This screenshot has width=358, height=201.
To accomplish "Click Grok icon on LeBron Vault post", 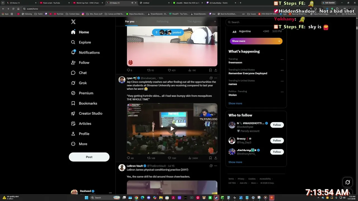I will tap(211, 166).
